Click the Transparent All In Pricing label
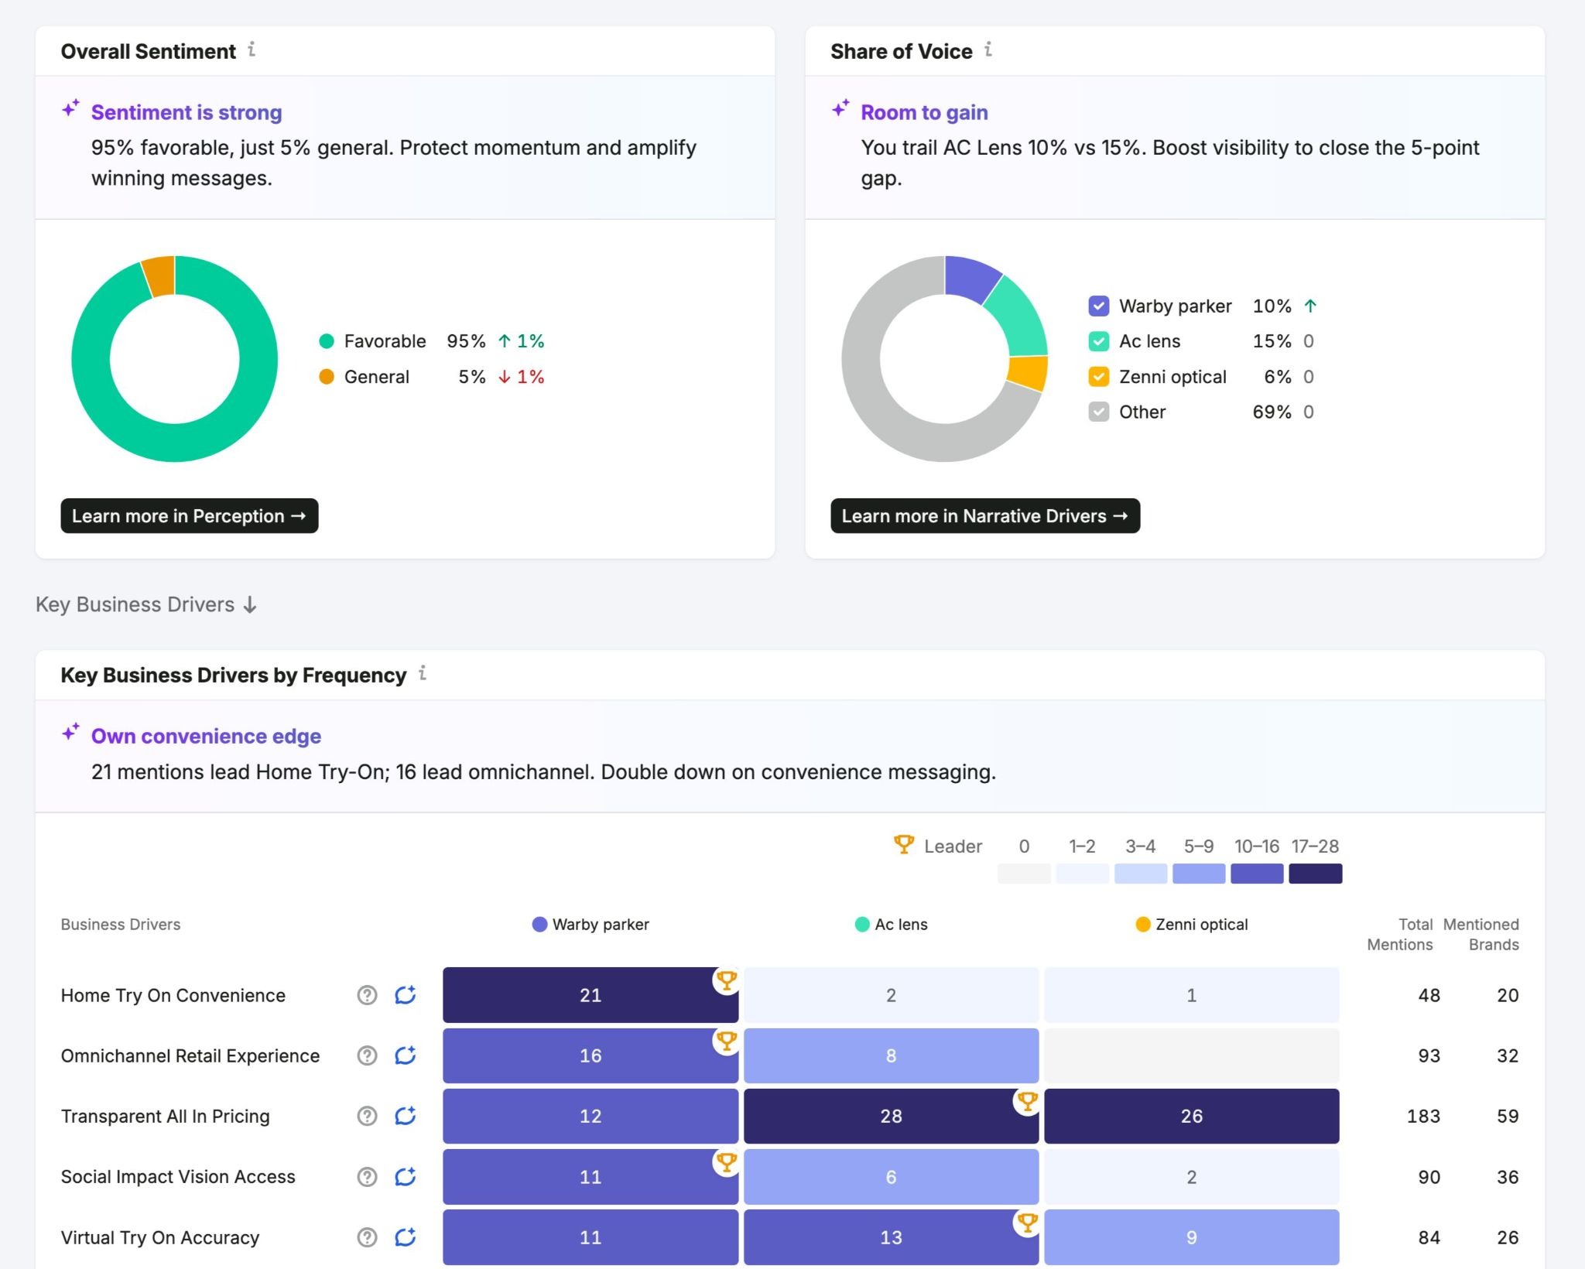The width and height of the screenshot is (1585, 1269). (166, 1116)
